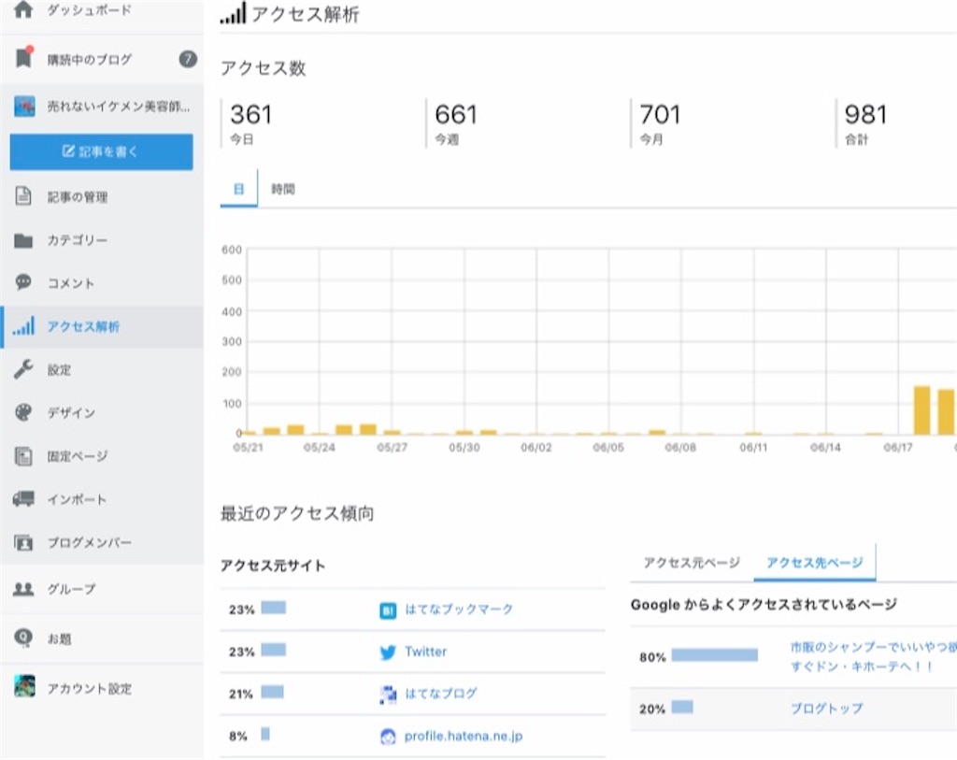Click the はてなブックマーク B! icon
The width and height of the screenshot is (957, 760).
(388, 610)
